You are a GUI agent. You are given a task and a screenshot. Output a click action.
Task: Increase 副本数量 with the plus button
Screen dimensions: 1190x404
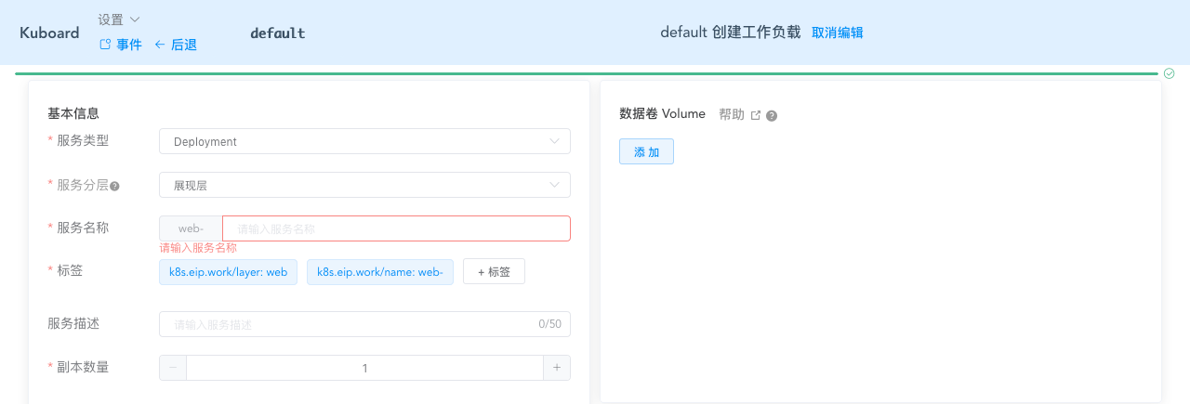pyautogui.click(x=557, y=368)
